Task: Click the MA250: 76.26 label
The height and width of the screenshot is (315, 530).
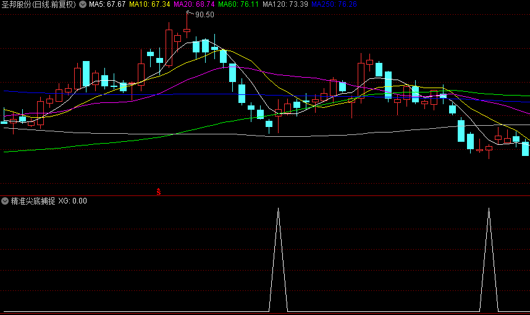Action: pos(334,4)
